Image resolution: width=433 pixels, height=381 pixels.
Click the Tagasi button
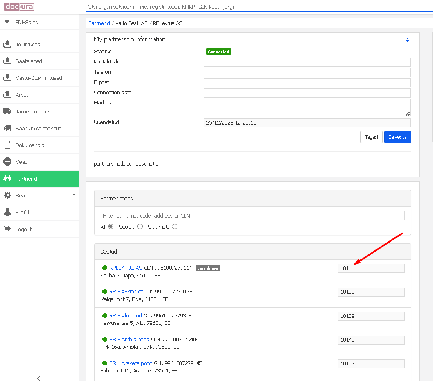tap(372, 137)
